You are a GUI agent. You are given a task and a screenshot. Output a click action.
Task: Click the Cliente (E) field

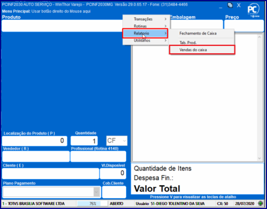tap(51, 173)
